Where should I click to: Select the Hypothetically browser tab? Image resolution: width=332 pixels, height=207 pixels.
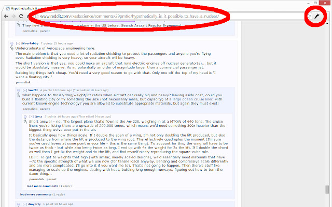pos(27,8)
